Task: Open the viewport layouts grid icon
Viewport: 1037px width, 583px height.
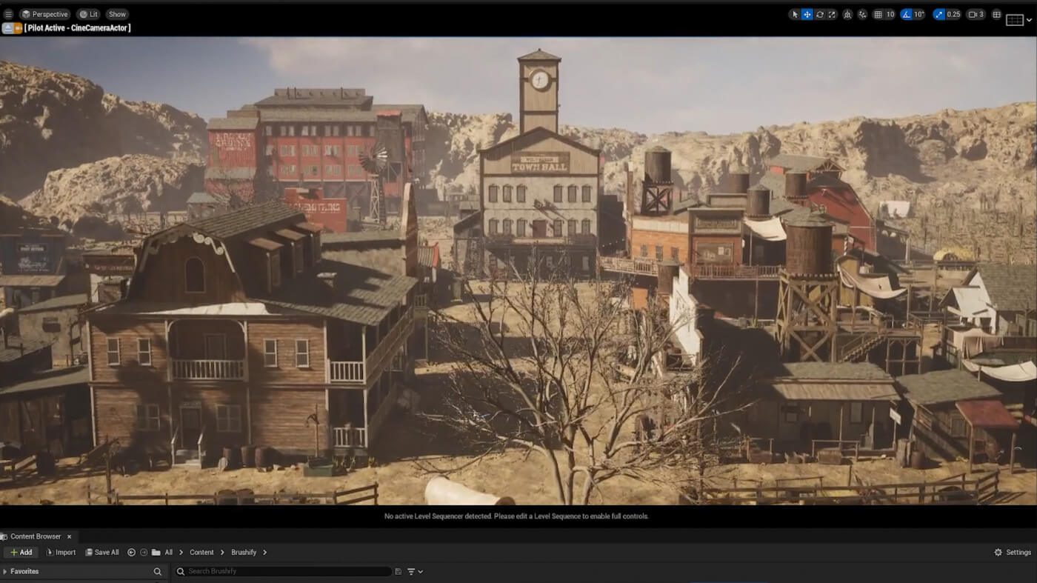Action: pos(996,14)
